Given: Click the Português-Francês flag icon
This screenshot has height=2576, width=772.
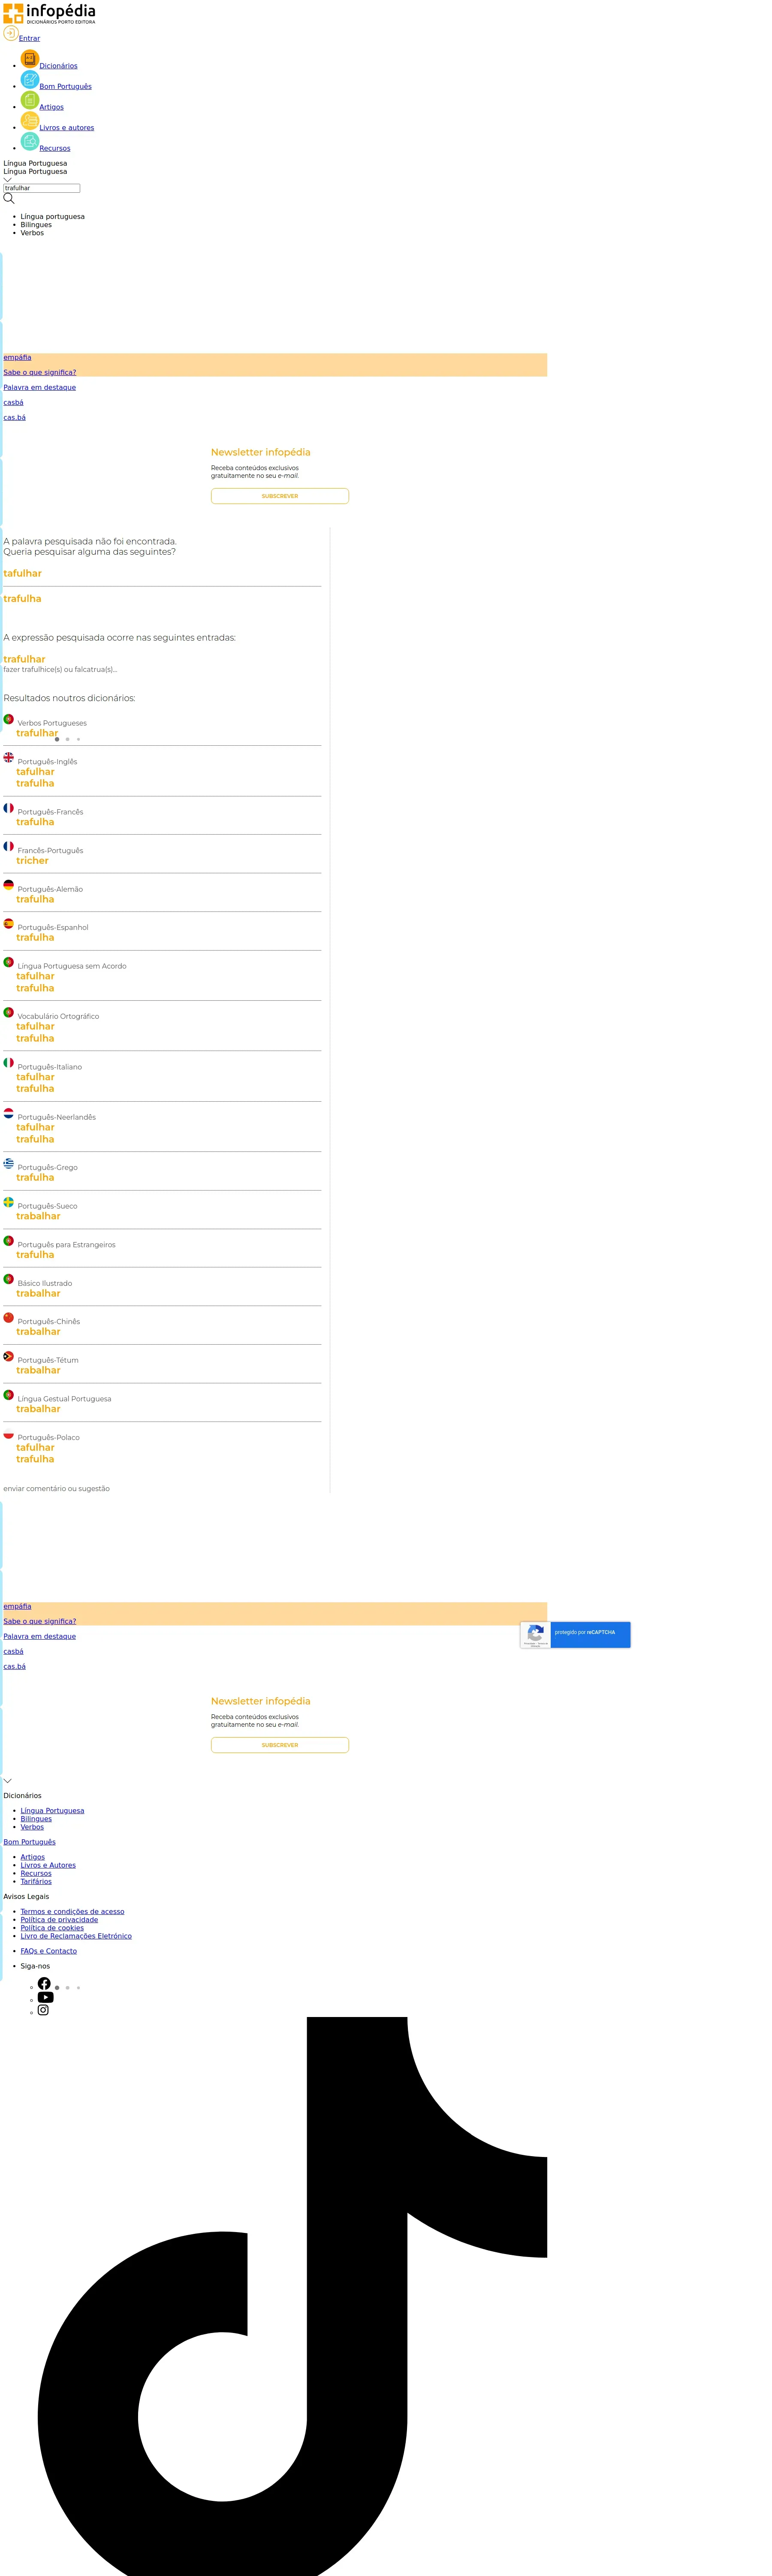Looking at the screenshot, I should pyautogui.click(x=8, y=807).
